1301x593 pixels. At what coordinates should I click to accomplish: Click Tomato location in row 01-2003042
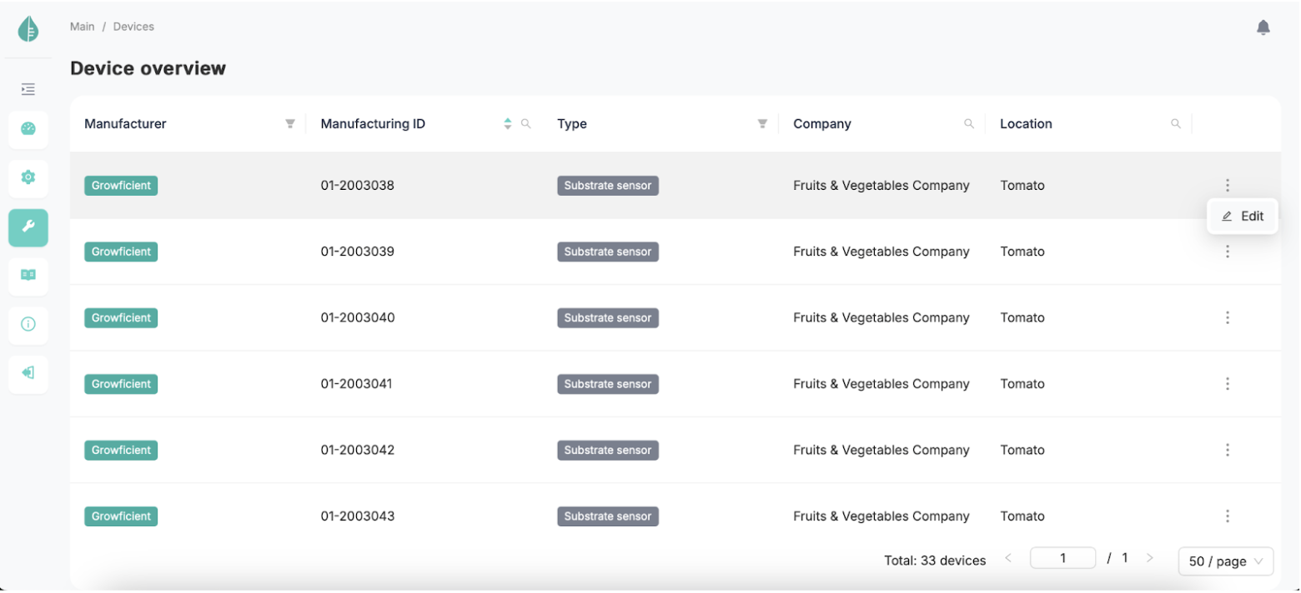pos(1022,450)
